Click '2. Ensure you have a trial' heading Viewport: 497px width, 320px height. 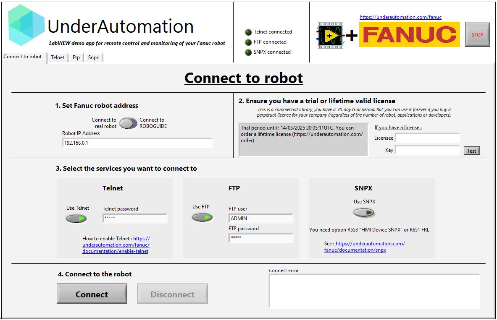point(317,101)
